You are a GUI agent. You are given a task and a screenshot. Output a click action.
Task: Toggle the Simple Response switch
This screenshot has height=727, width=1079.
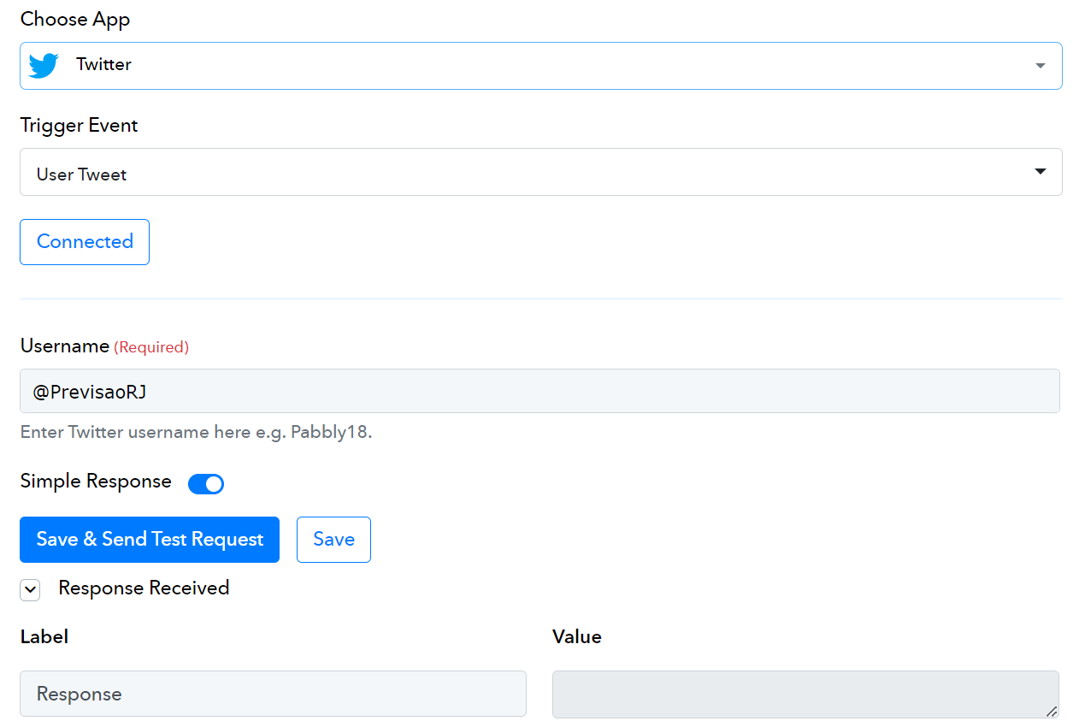pyautogui.click(x=206, y=484)
